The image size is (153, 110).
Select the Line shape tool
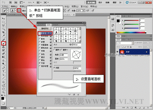pos(3,78)
